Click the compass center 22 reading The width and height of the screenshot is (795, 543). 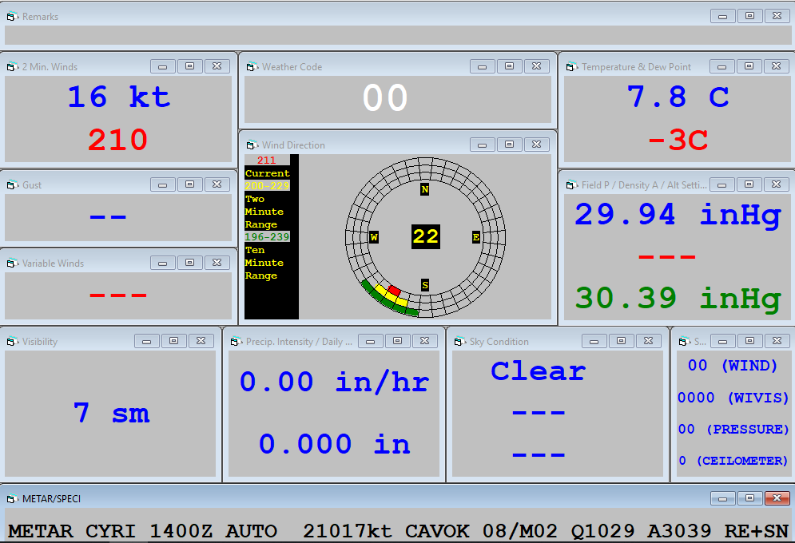tap(425, 236)
